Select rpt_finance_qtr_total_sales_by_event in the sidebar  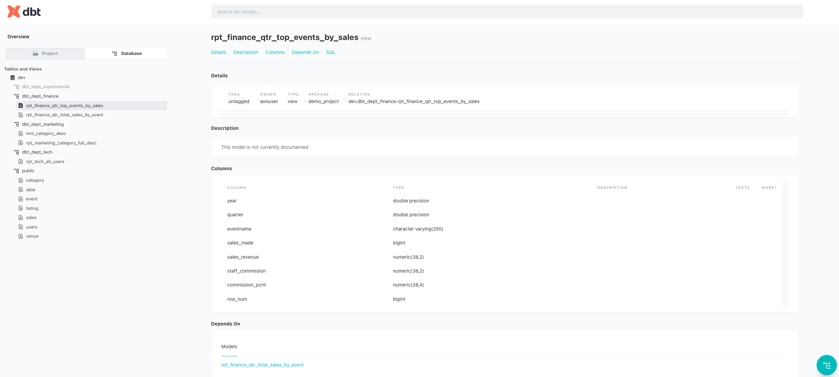click(65, 115)
